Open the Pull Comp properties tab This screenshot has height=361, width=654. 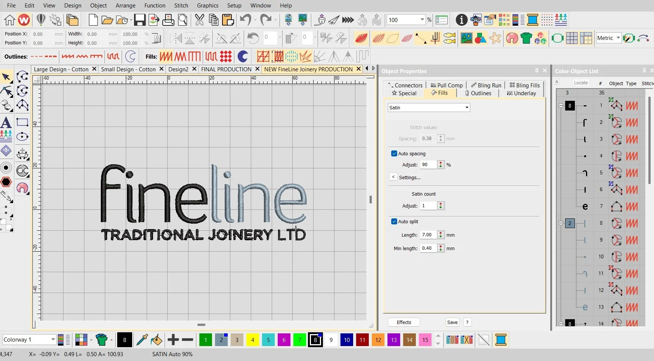pos(446,85)
